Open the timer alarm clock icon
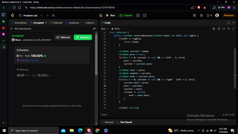The width and height of the screenshot is (238, 134). [x=138, y=16]
